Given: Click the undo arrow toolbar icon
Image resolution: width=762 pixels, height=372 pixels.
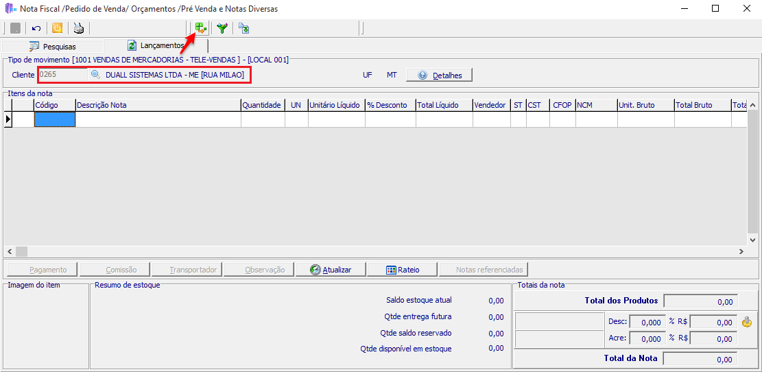Looking at the screenshot, I should coord(36,28).
